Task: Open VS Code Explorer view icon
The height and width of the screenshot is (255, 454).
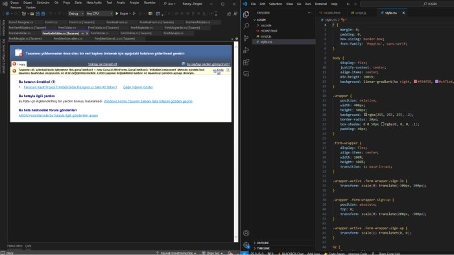Action: click(x=246, y=14)
